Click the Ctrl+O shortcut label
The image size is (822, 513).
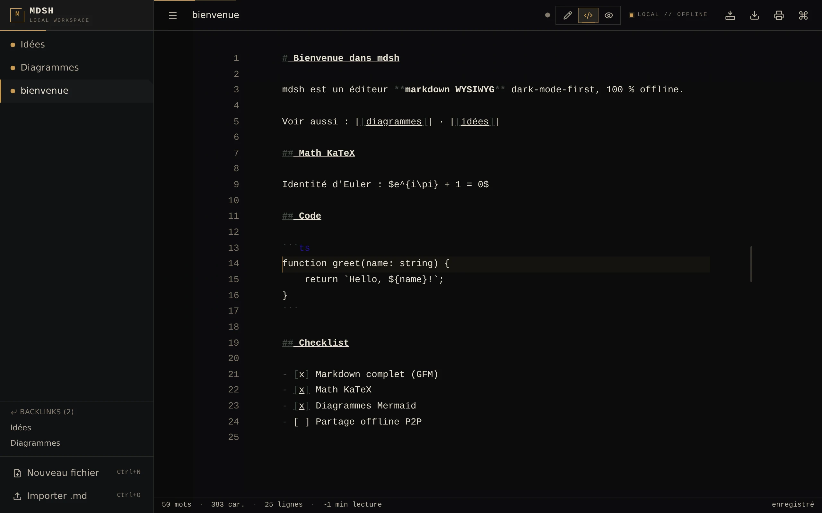click(129, 495)
